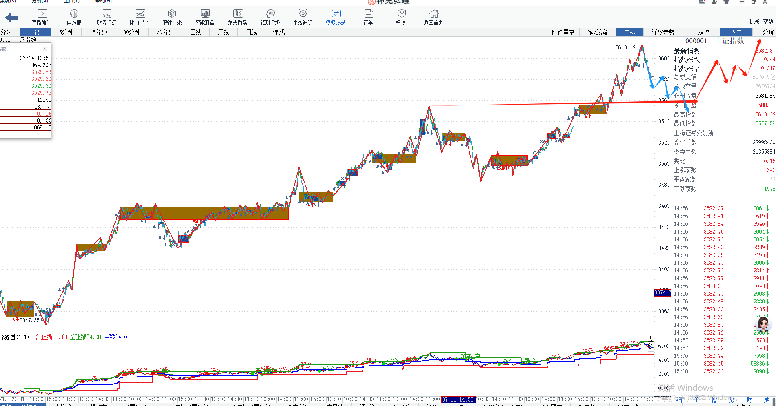Open 预测评级 AI forecast icon
776x406 pixels.
270,17
